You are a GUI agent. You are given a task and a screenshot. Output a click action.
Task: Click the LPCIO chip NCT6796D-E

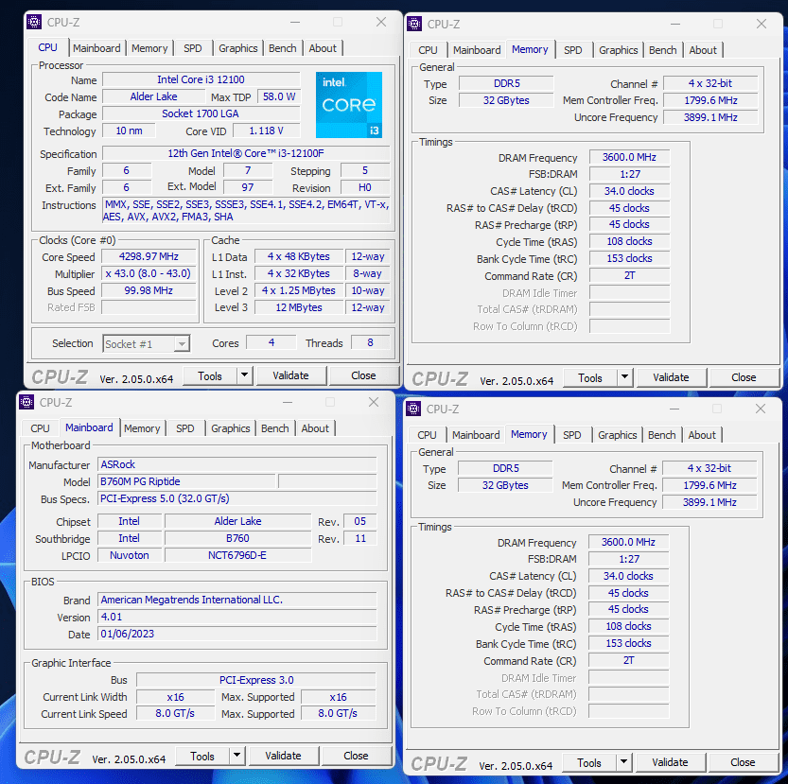pos(237,555)
